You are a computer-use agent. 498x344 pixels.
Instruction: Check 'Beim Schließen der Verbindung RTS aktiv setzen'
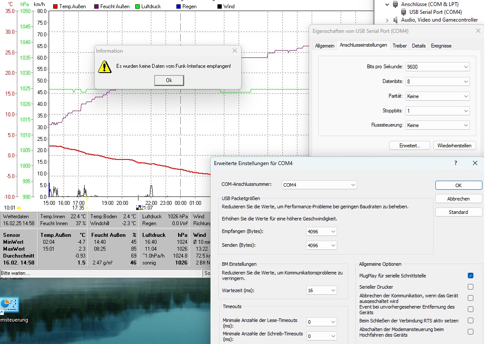coord(470,321)
